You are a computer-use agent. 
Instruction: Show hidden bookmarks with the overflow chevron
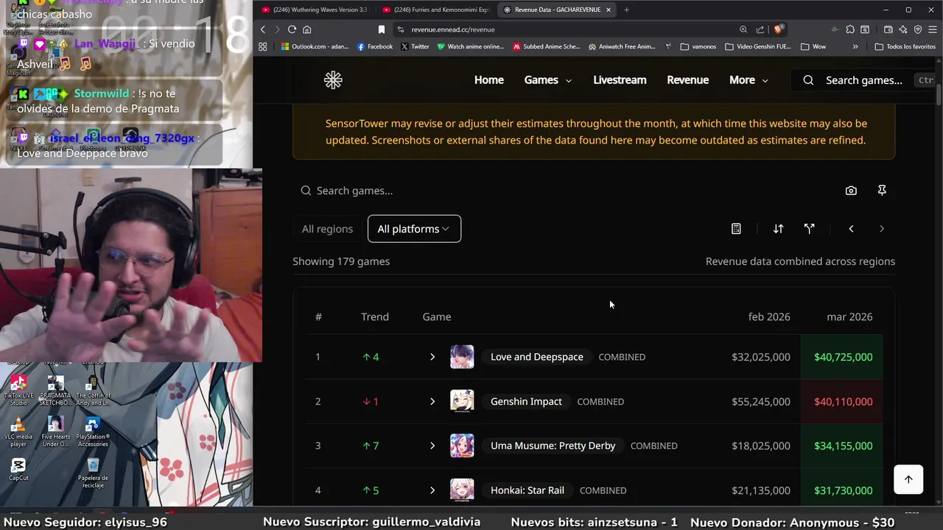tap(855, 46)
